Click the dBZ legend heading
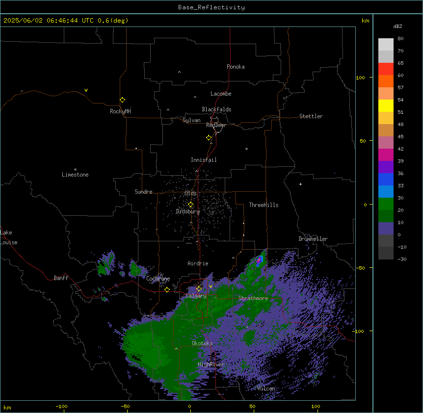Viewport: 423px width, 413px height. [x=397, y=26]
